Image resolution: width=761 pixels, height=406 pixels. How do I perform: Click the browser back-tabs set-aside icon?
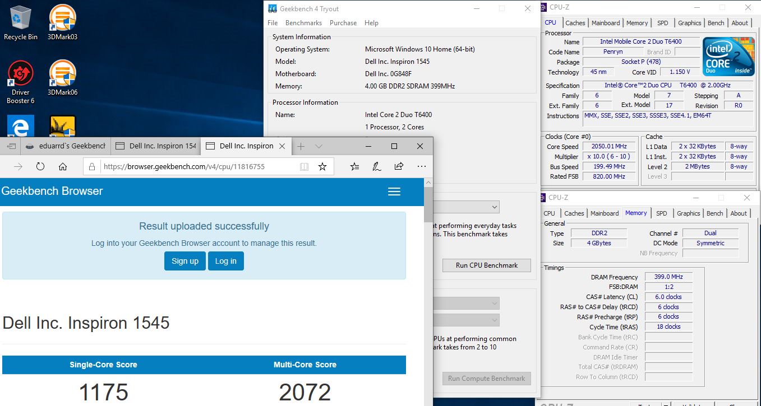click(11, 146)
